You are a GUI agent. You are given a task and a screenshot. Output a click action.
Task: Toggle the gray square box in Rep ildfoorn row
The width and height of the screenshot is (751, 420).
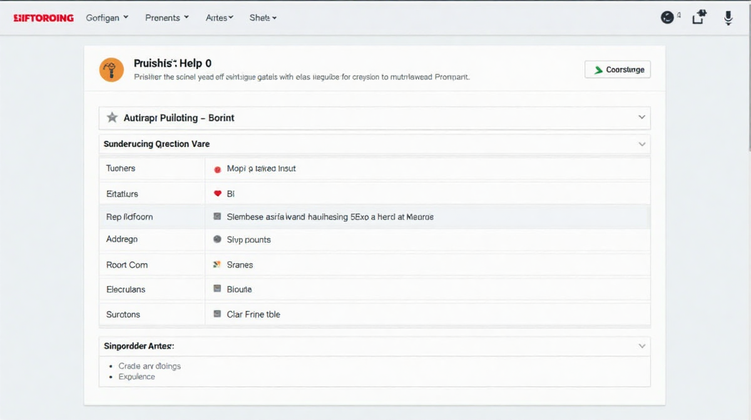pos(217,216)
